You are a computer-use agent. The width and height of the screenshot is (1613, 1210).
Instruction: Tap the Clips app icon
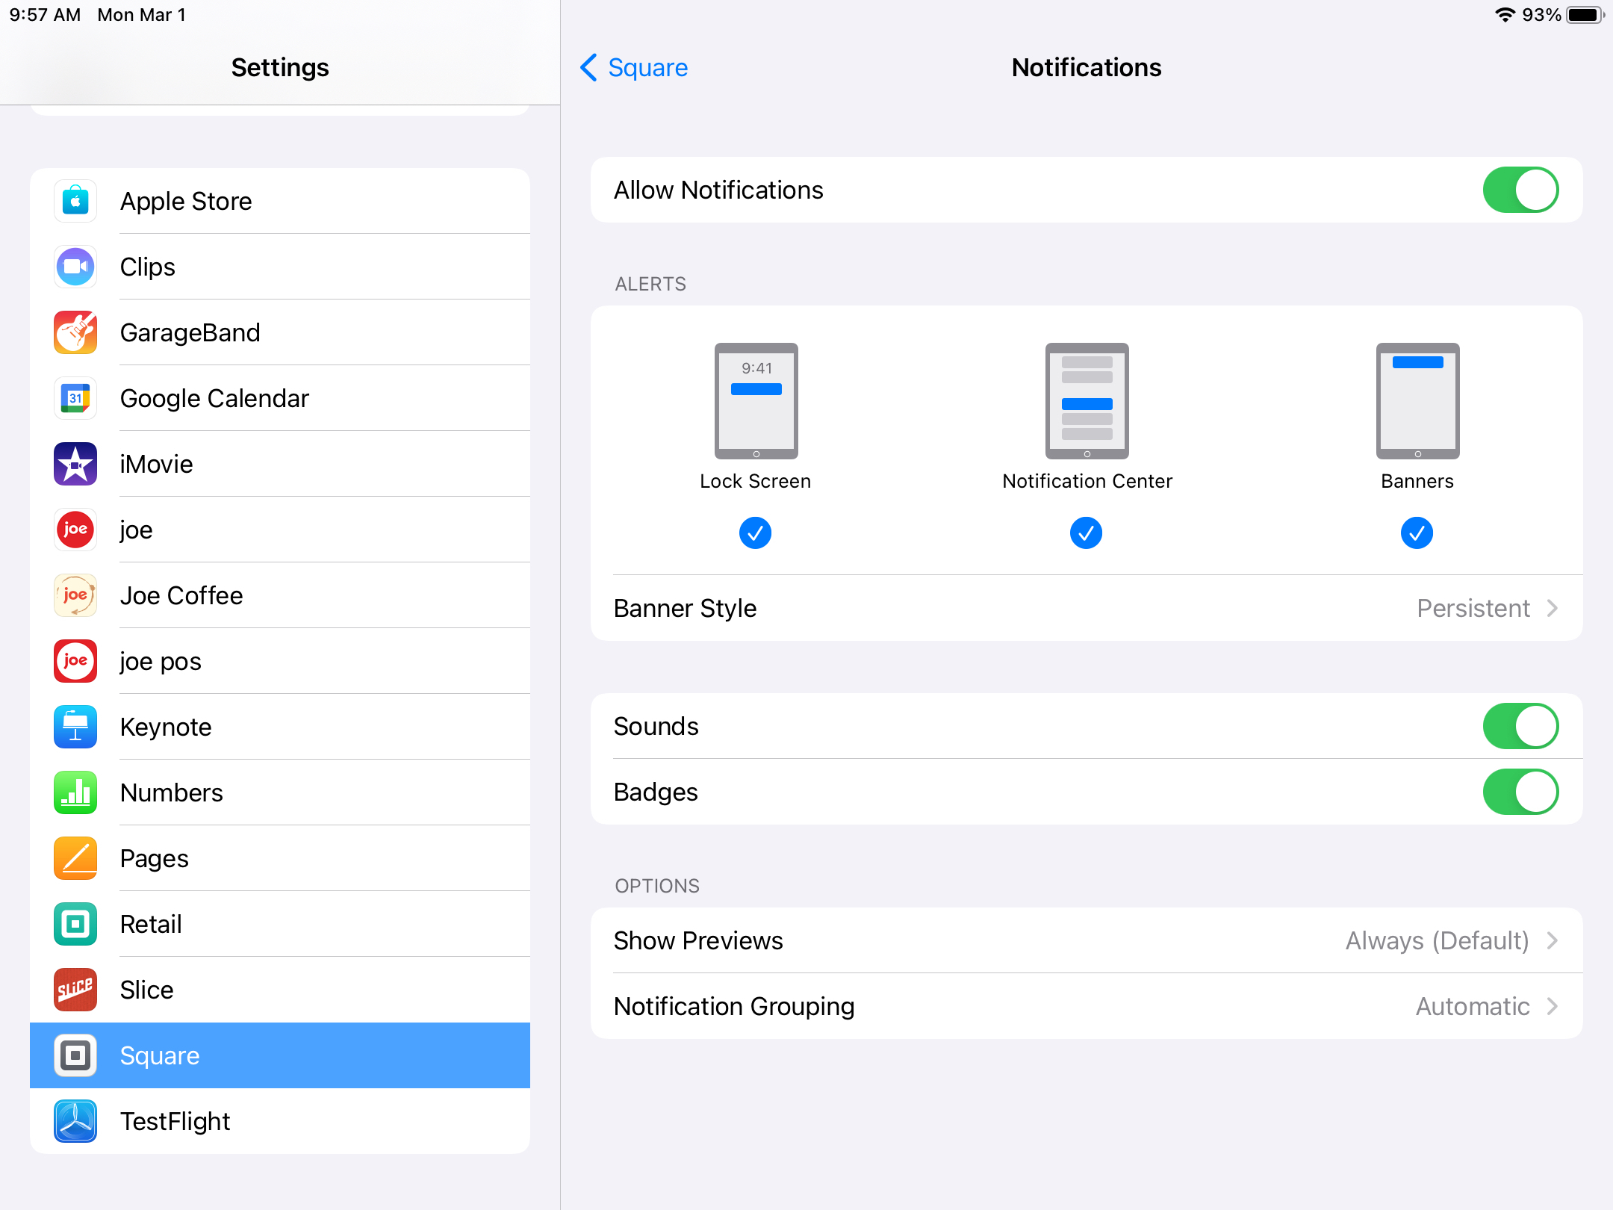point(75,267)
